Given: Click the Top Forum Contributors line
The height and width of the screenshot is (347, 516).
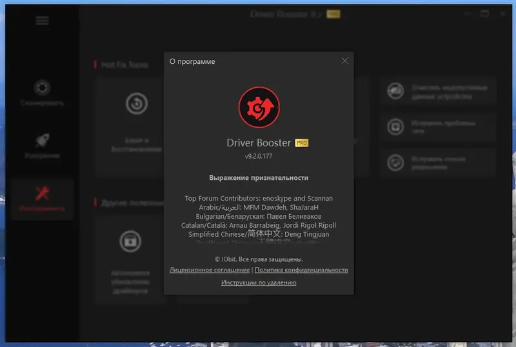Looking at the screenshot, I should (x=259, y=198).
